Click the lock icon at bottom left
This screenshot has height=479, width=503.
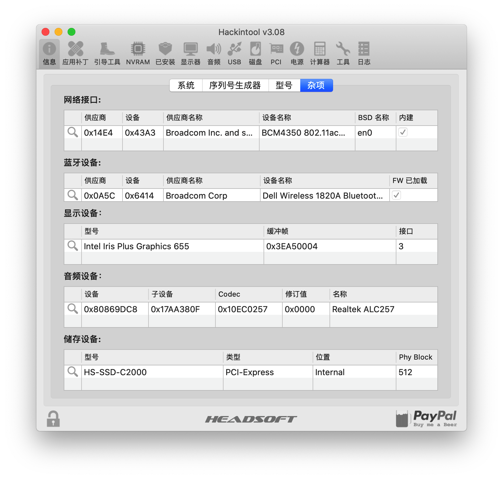point(53,419)
